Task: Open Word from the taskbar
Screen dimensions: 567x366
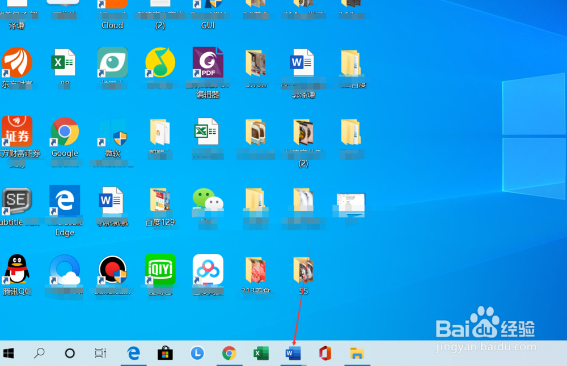Action: tap(293, 353)
